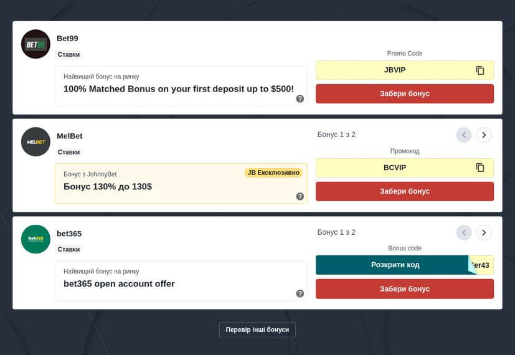Show previous bet365 bonus with left chevron
Image resolution: width=515 pixels, height=355 pixels.
click(x=464, y=232)
